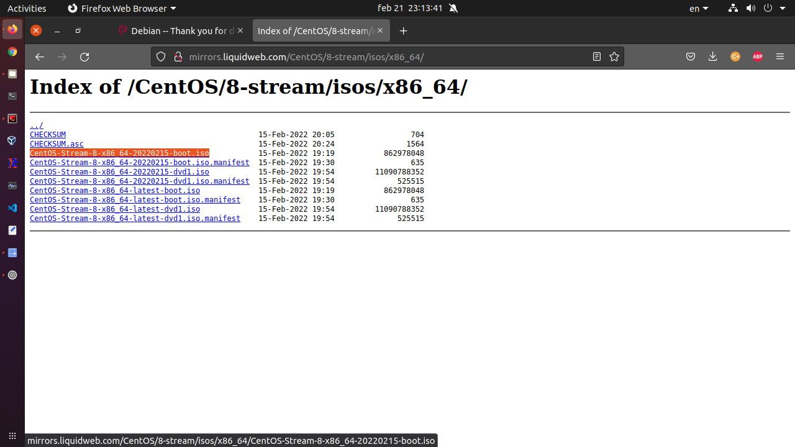Open the Firefox downloads panel

click(712, 56)
